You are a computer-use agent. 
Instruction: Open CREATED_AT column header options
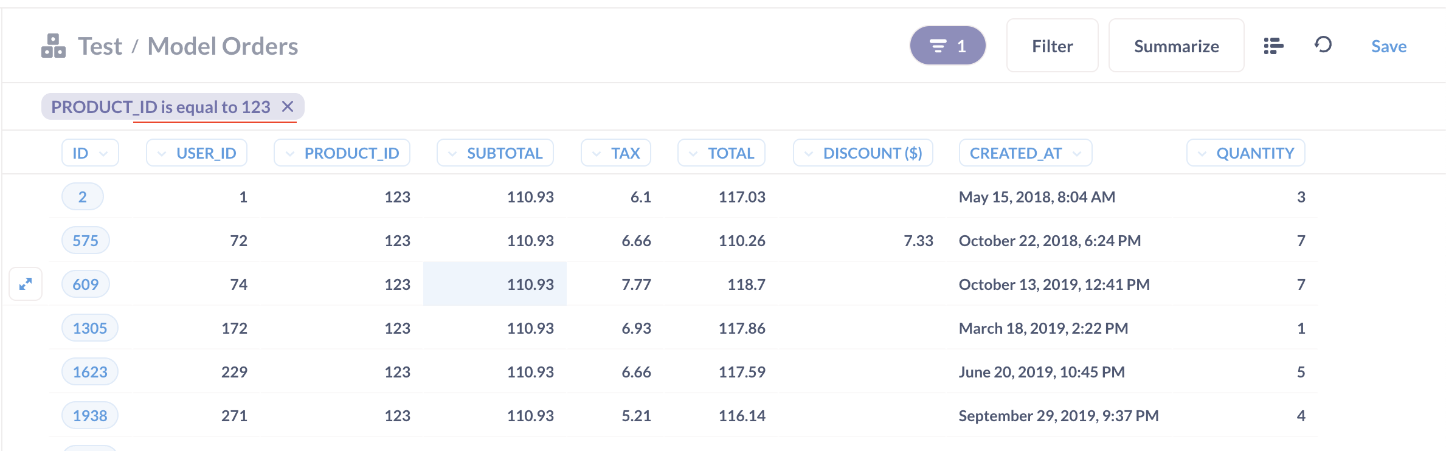1025,153
